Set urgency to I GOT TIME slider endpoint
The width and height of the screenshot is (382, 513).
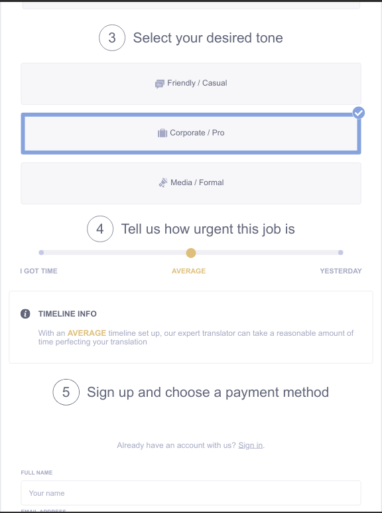click(x=41, y=253)
